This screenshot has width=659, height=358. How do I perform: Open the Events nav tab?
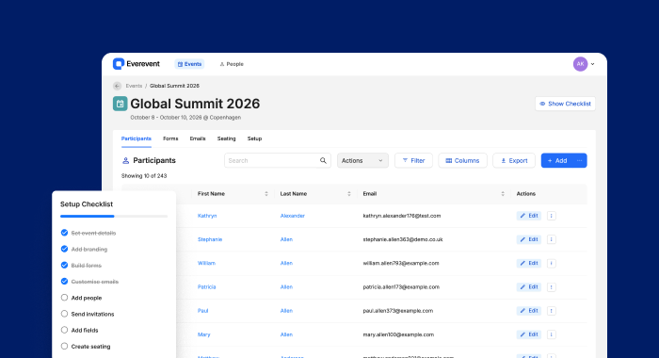click(189, 64)
